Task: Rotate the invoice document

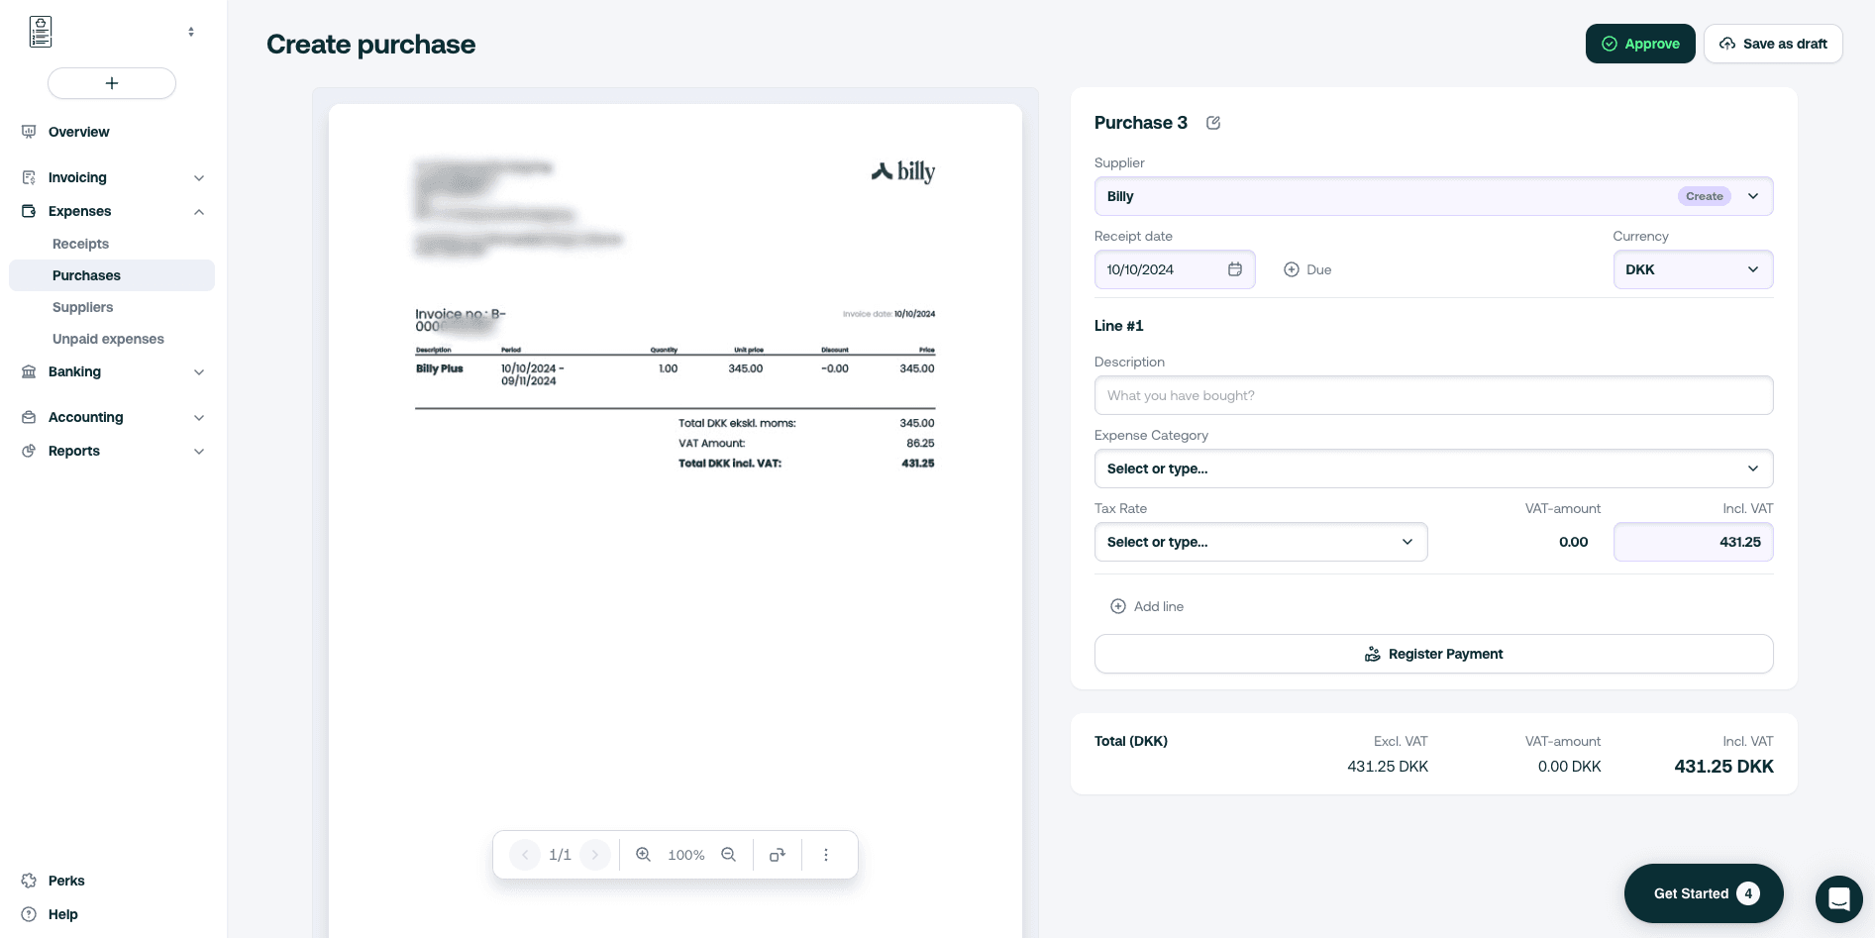Action: click(778, 854)
